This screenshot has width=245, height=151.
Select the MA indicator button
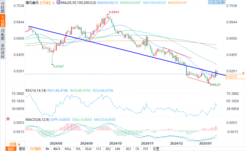click(x=48, y=149)
